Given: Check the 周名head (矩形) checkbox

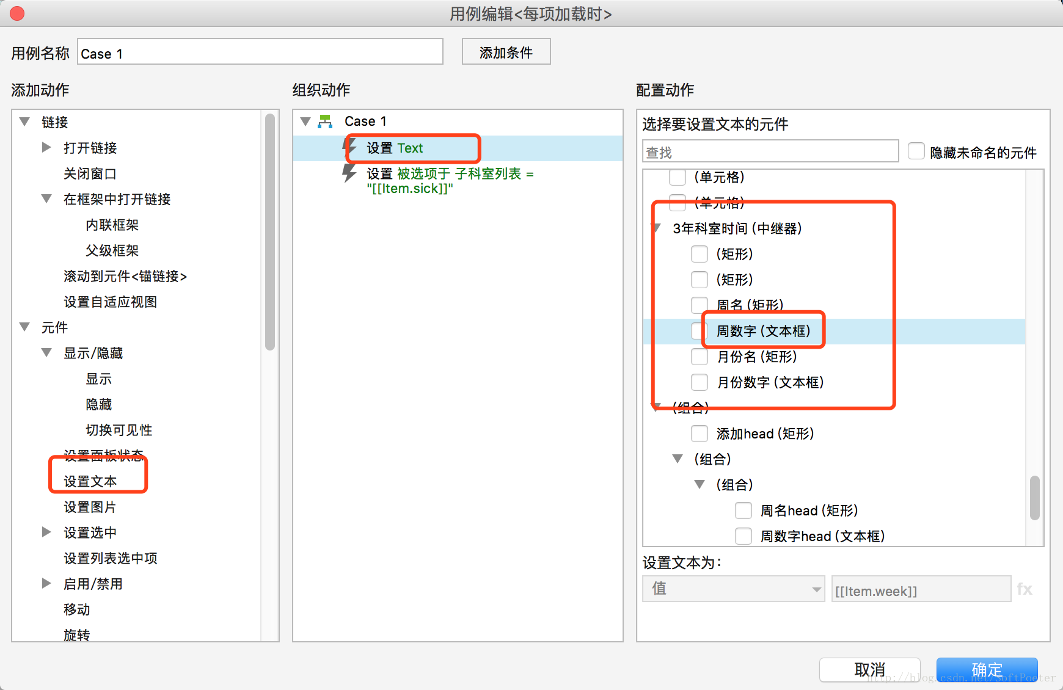Looking at the screenshot, I should 743,510.
